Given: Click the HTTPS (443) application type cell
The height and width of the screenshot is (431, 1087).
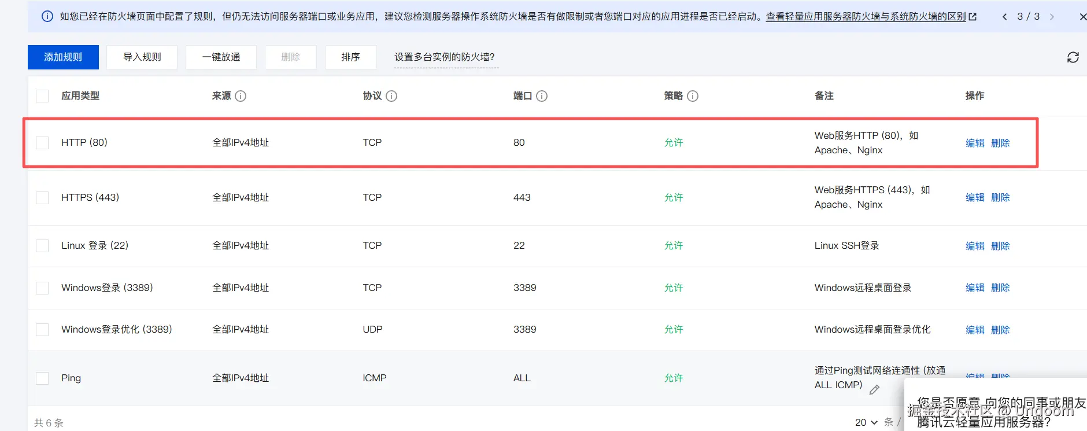Looking at the screenshot, I should (x=90, y=197).
